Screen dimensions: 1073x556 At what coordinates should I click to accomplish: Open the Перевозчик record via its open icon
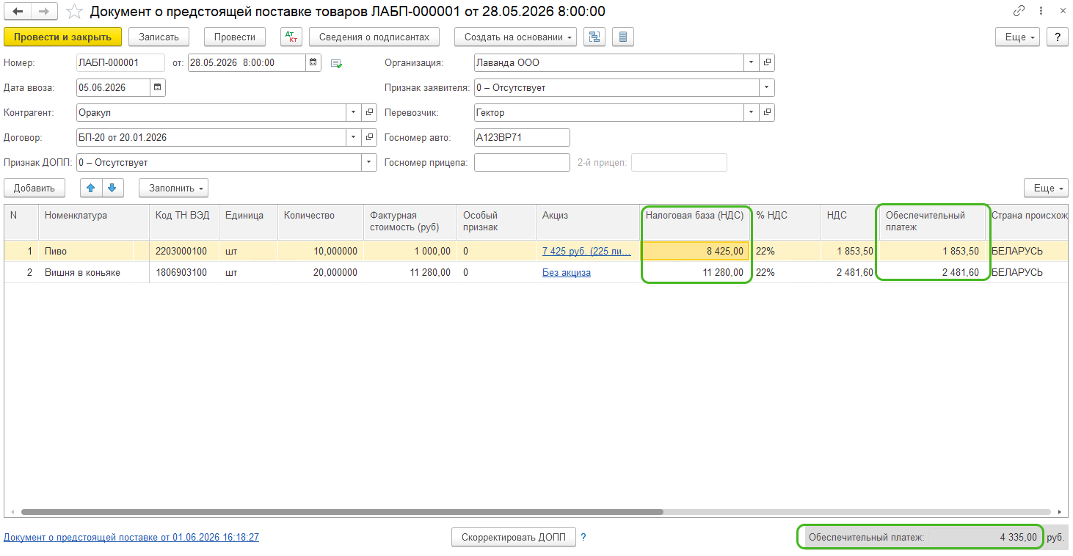click(767, 113)
